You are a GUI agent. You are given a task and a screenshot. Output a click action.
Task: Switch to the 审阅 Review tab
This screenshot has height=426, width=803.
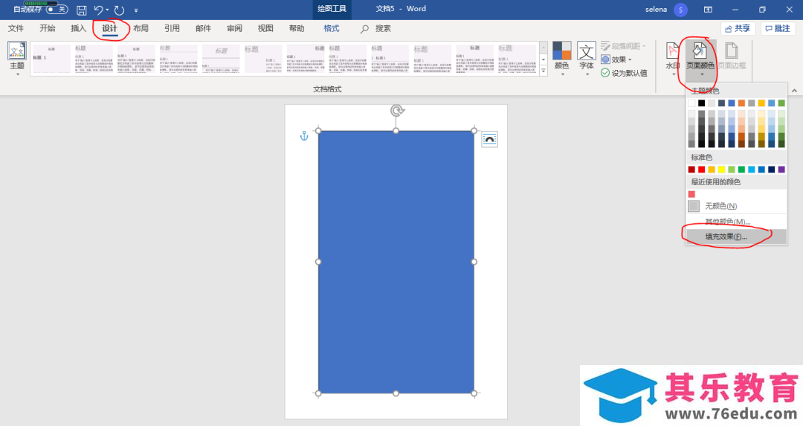[234, 28]
